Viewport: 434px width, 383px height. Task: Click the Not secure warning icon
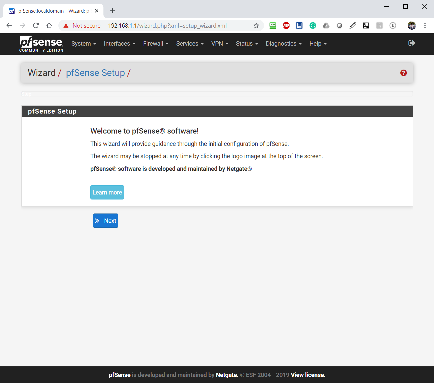pos(66,26)
